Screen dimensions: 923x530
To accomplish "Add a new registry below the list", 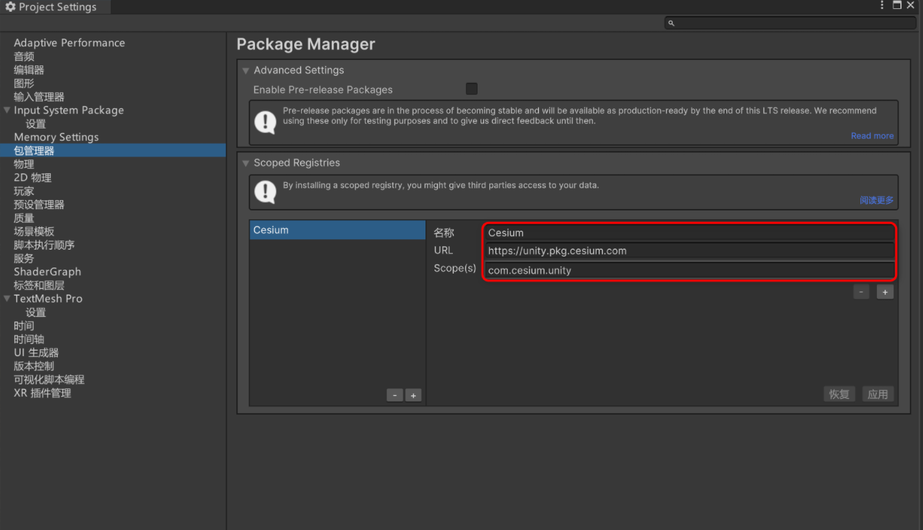I will click(413, 395).
